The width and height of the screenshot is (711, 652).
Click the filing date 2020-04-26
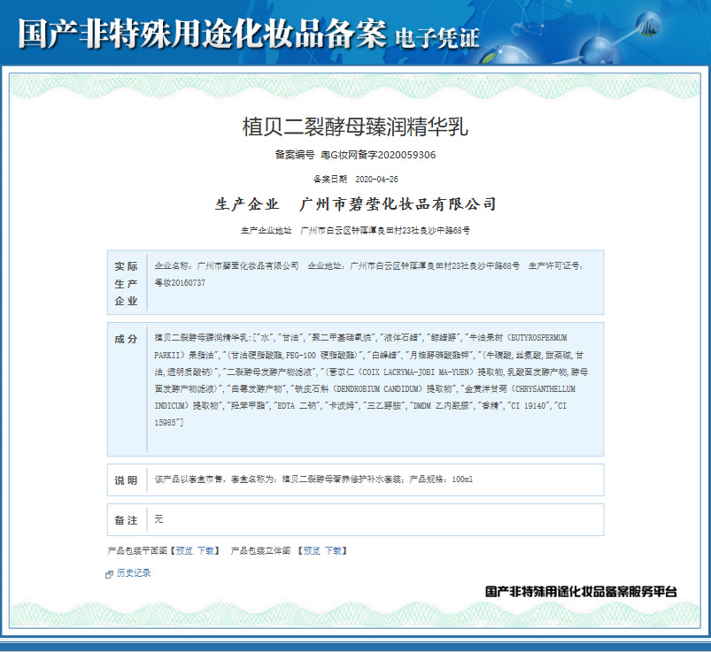(376, 179)
